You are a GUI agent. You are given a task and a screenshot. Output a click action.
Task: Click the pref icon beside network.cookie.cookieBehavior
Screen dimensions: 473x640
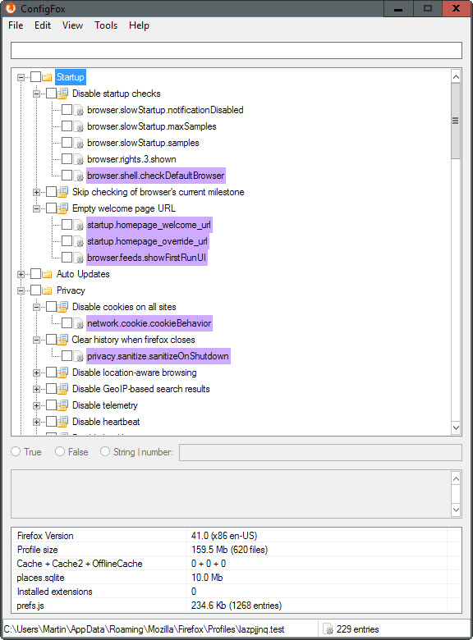[79, 323]
